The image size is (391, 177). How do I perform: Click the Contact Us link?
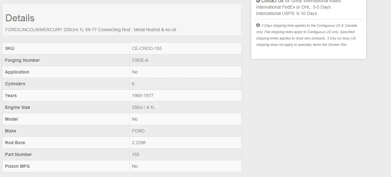(272, 1)
